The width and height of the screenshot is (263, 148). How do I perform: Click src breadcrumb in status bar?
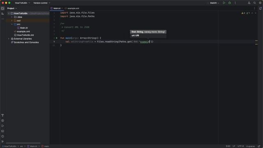pyautogui.click(x=21, y=146)
